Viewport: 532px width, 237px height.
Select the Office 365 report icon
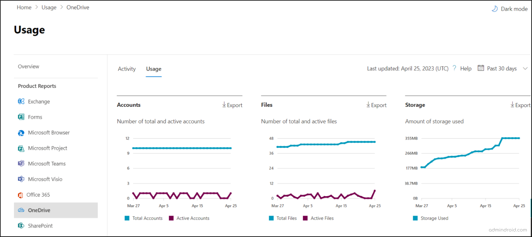click(x=21, y=195)
